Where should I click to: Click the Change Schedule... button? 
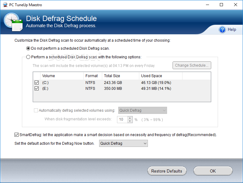tap(192, 65)
